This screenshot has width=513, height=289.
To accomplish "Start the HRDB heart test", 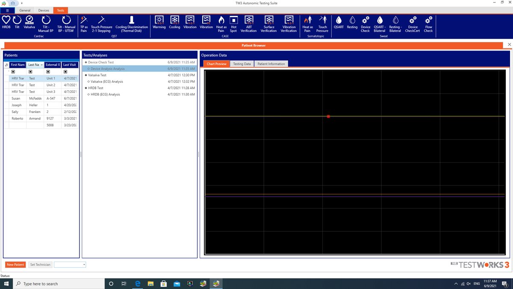I will click(x=6, y=23).
